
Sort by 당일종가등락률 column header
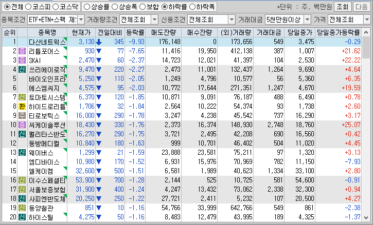(338, 32)
